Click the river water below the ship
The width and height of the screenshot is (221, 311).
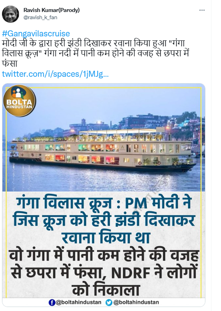(103, 181)
